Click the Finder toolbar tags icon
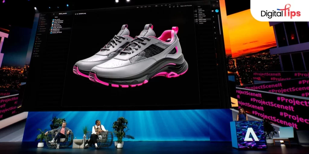The image size is (309, 154). click(x=166, y=5)
